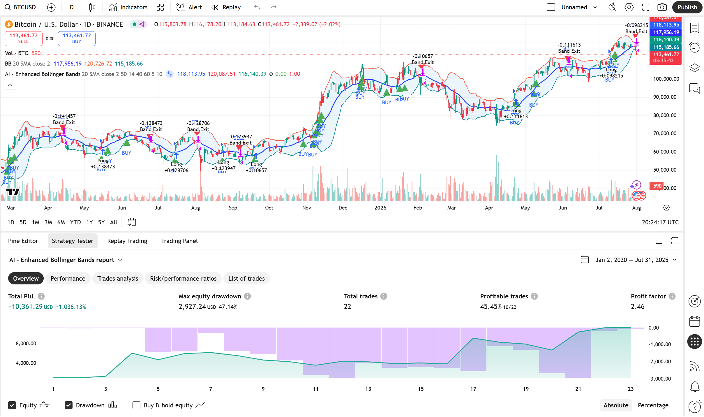
Task: Open the Risk/performance ratios tab
Action: [183, 279]
